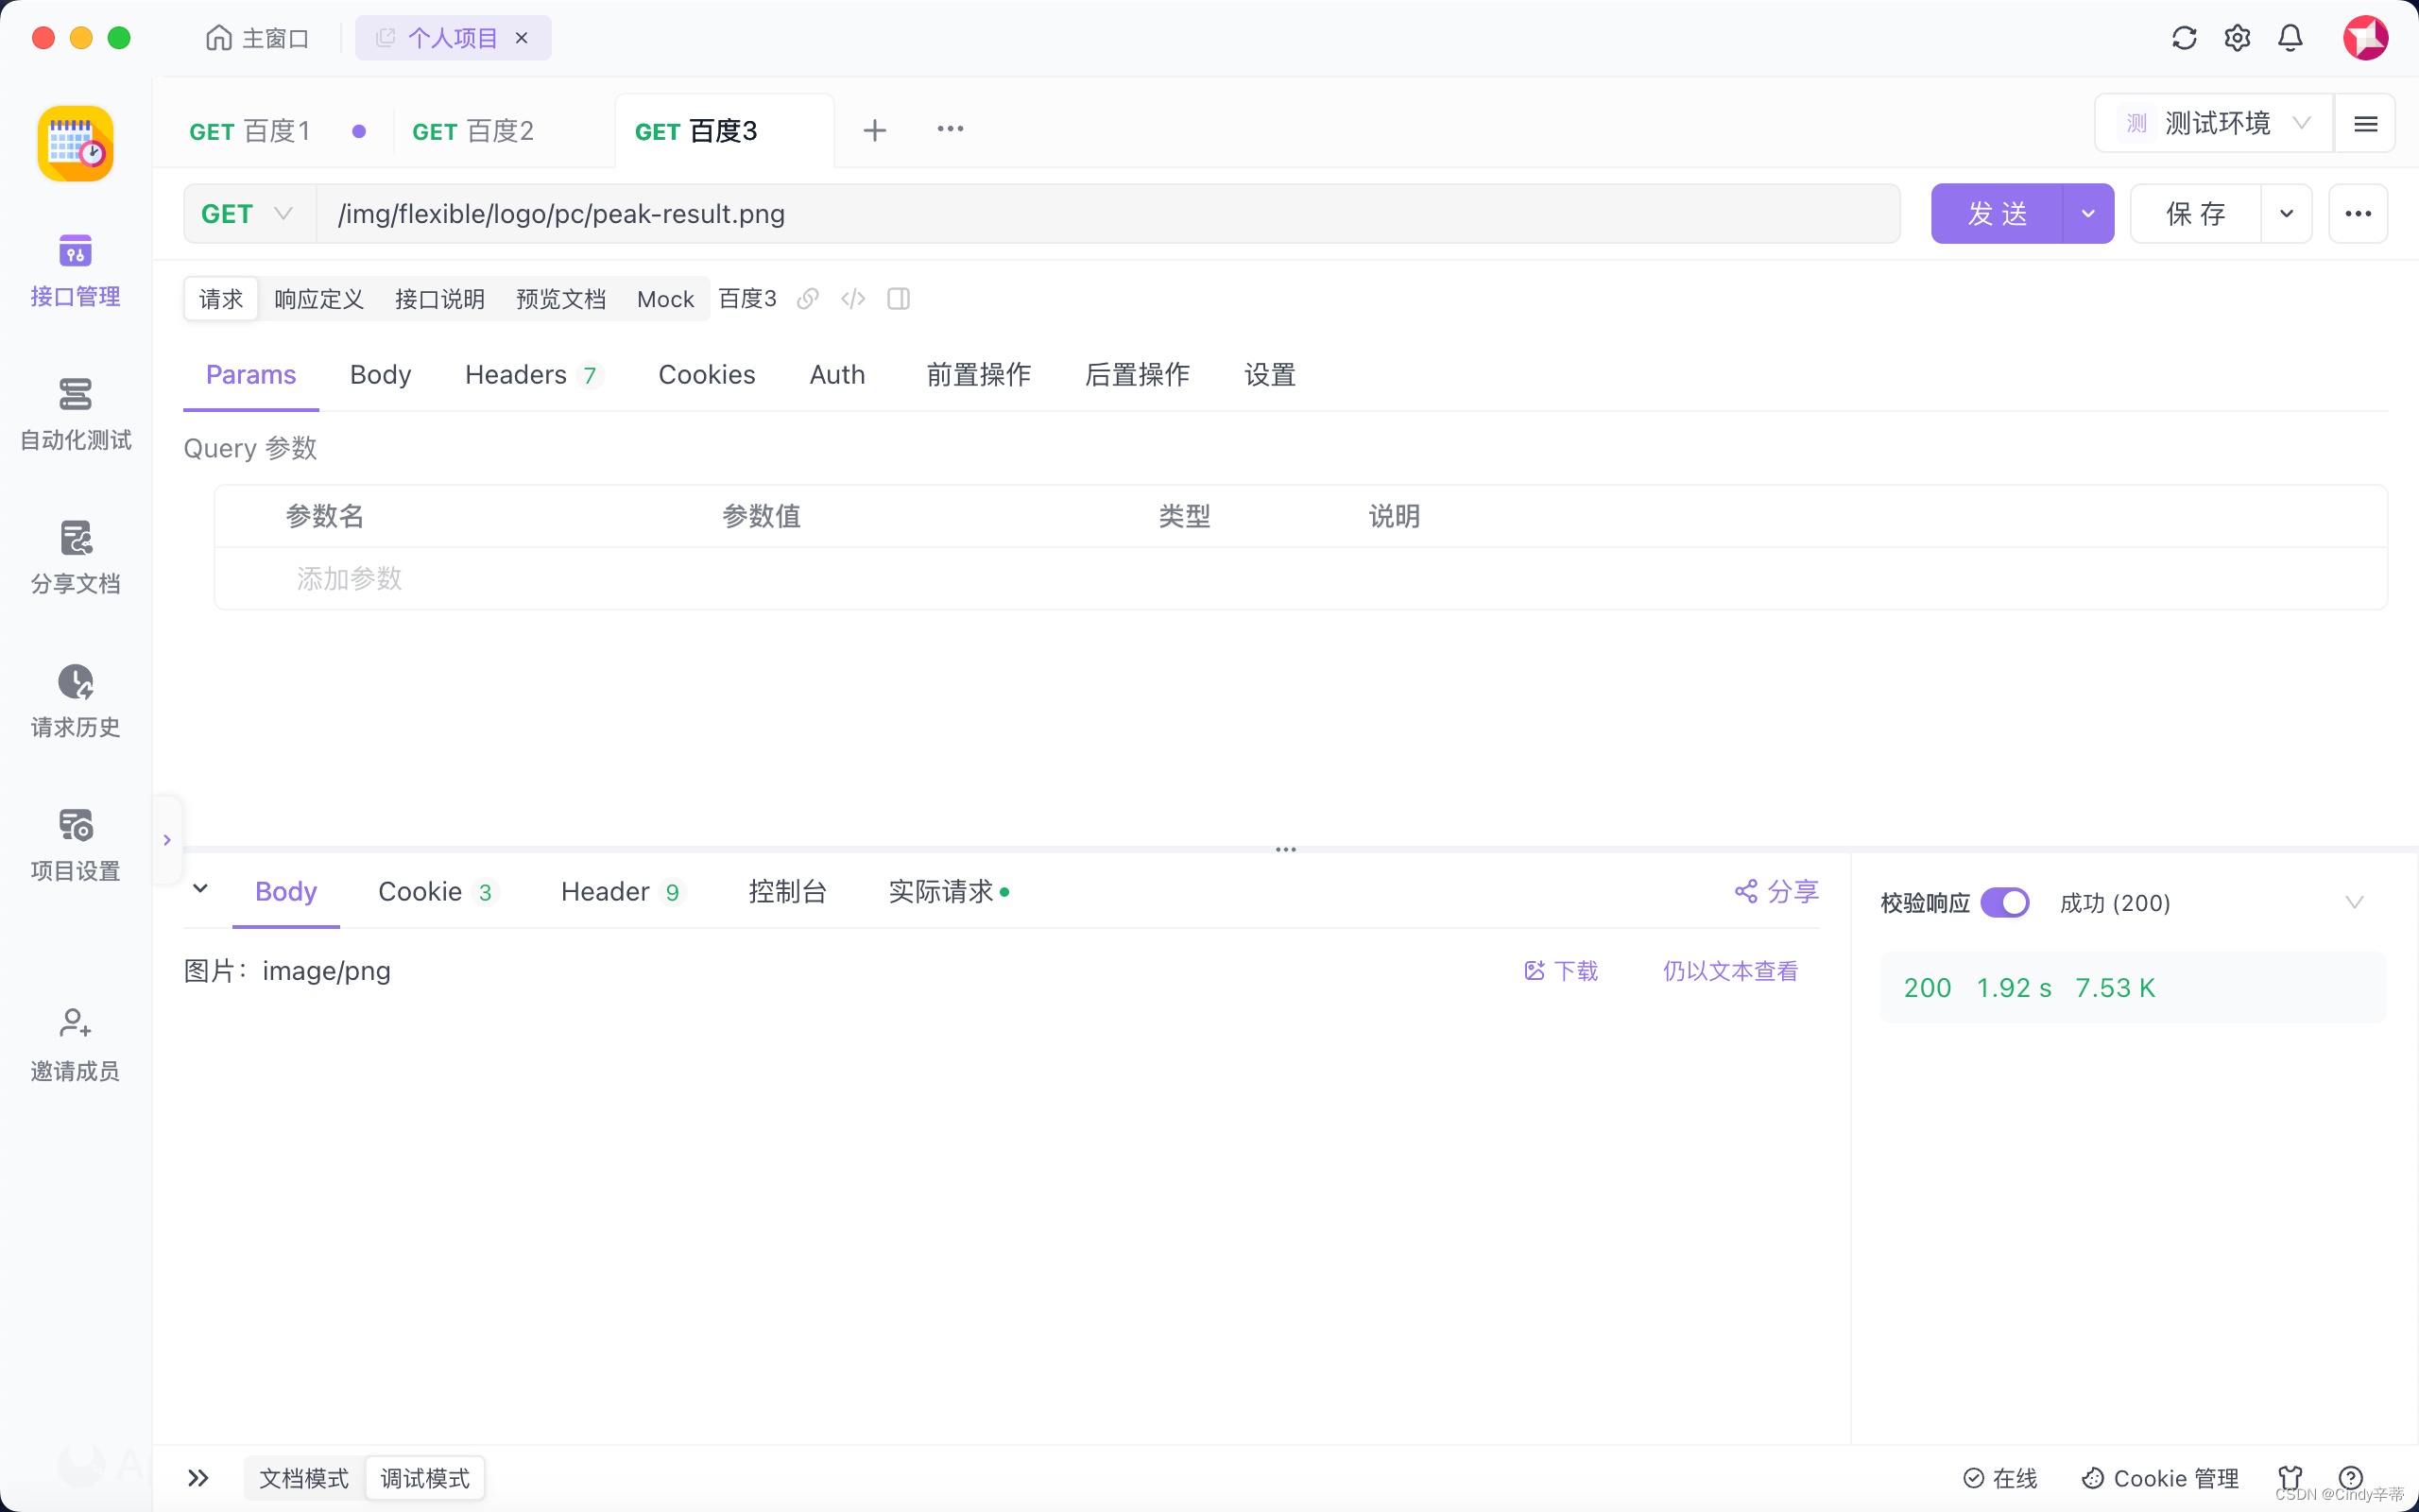Open the 实际请求 tab
Viewport: 2419px width, 1512px height.
coord(949,891)
